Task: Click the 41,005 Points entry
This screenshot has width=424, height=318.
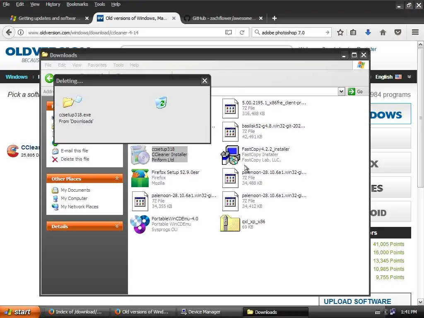Action: [388, 244]
